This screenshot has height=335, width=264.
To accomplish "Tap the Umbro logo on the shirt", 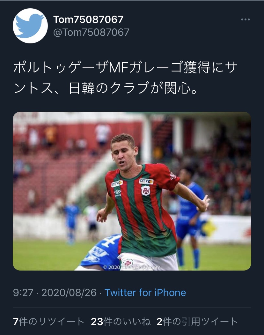I will (118, 193).
